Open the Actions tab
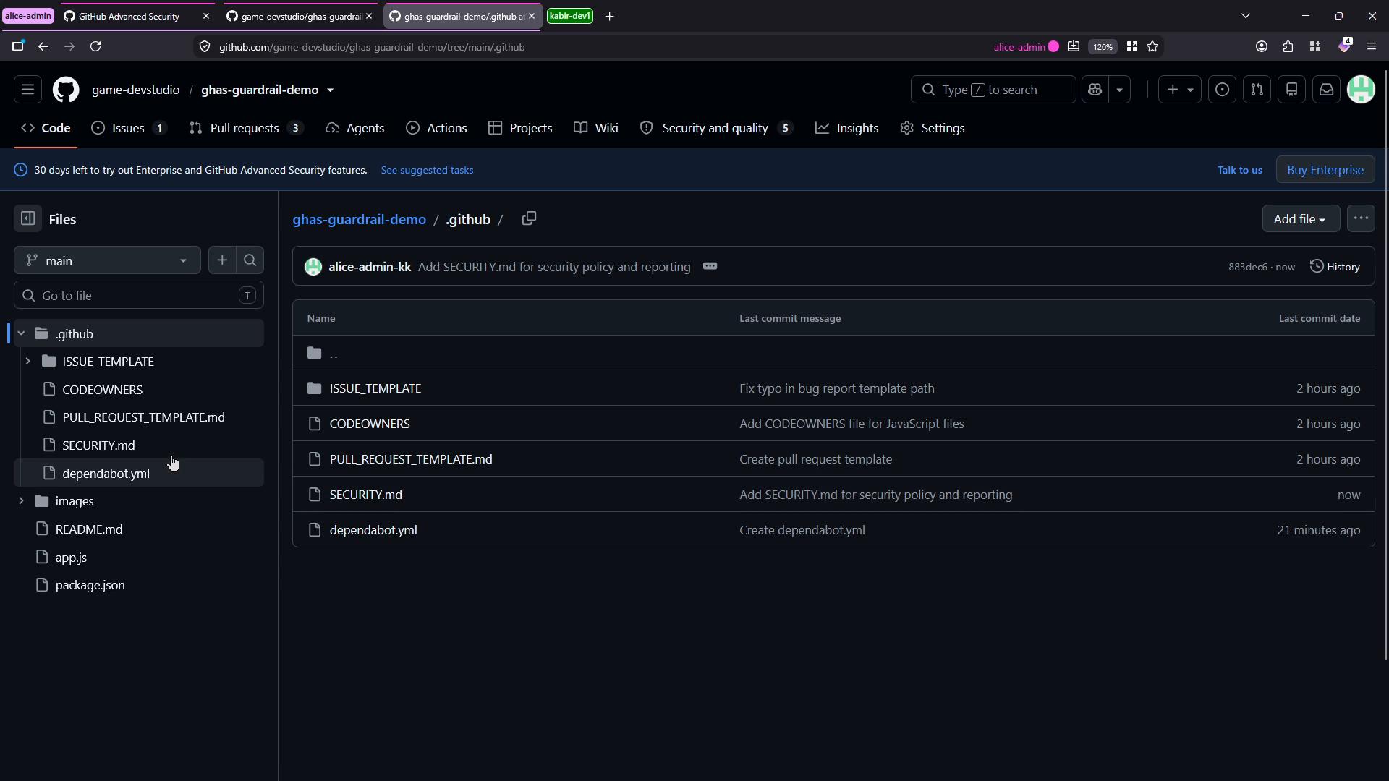 click(436, 128)
